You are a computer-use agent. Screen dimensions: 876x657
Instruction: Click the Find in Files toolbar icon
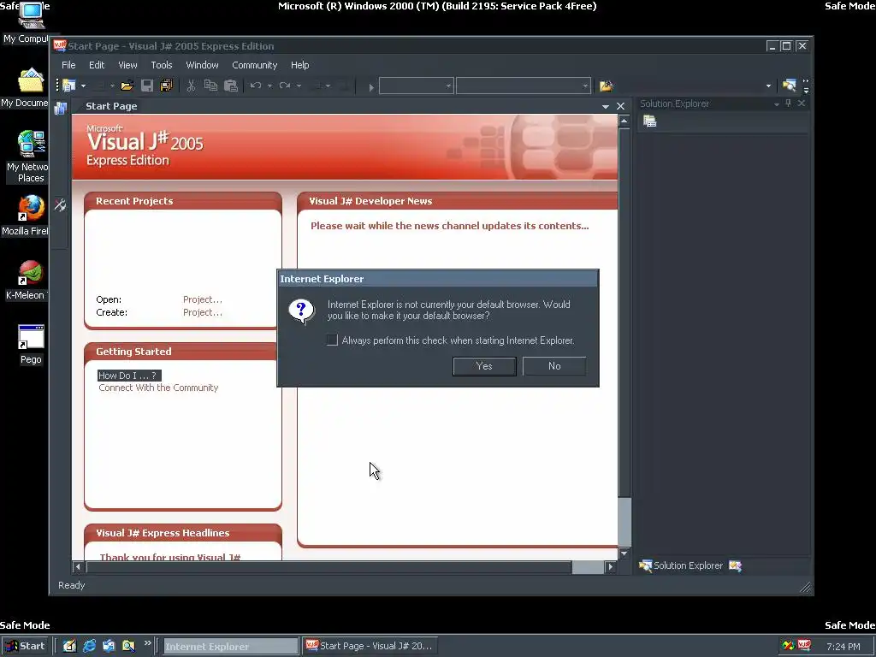pyautogui.click(x=607, y=86)
